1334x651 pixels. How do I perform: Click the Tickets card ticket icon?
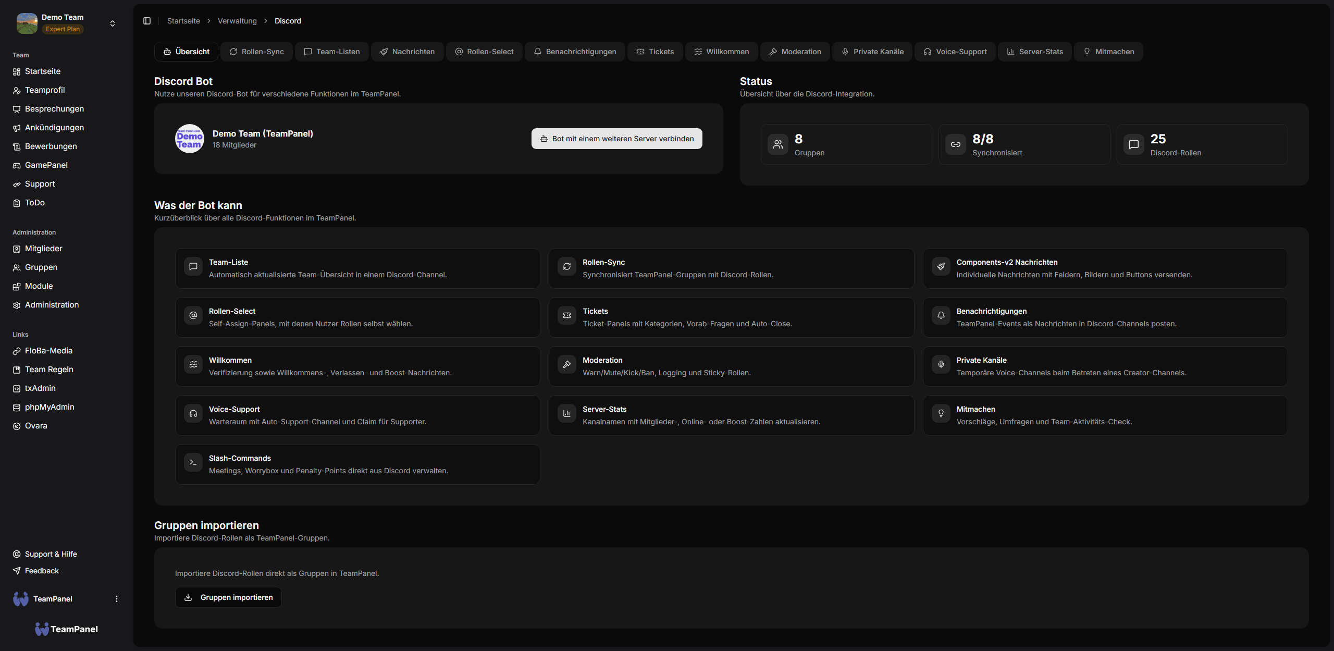567,315
